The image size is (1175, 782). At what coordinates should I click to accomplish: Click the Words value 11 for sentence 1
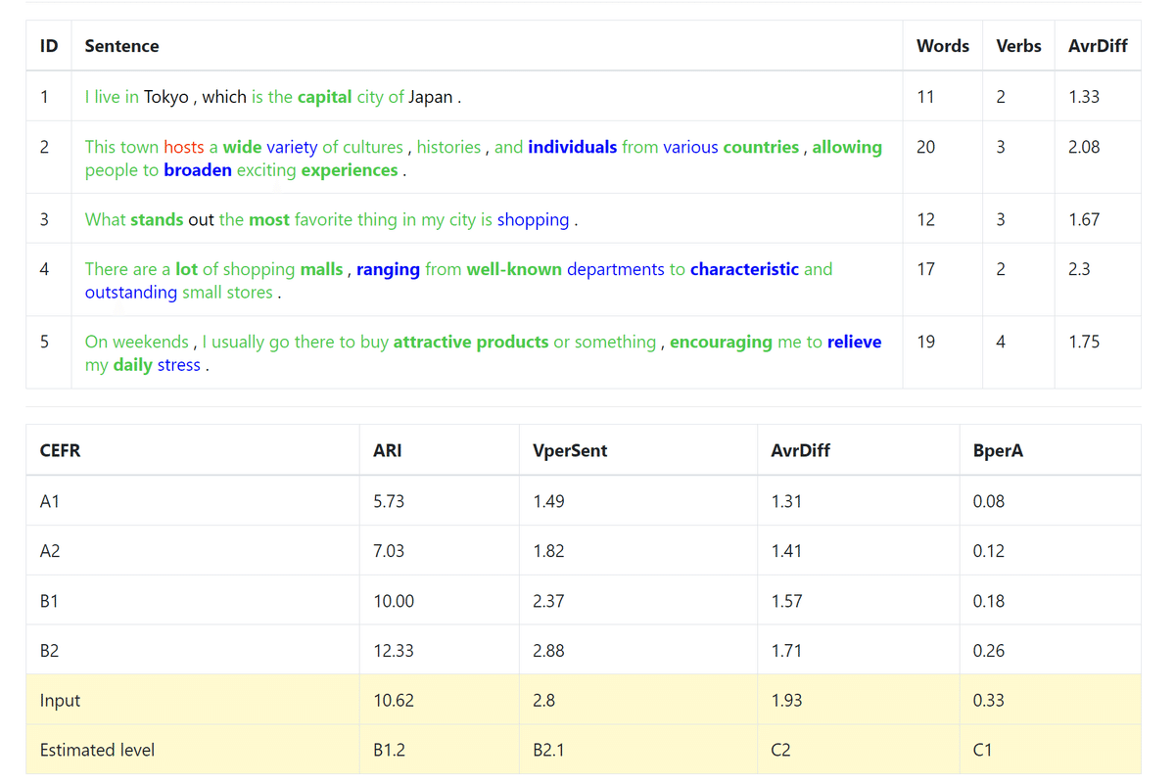coord(925,97)
